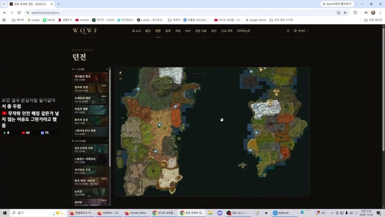This screenshot has width=385, height=217.
Task: Click the blue marker at Westfall's southwest coast
Action: 250,150
